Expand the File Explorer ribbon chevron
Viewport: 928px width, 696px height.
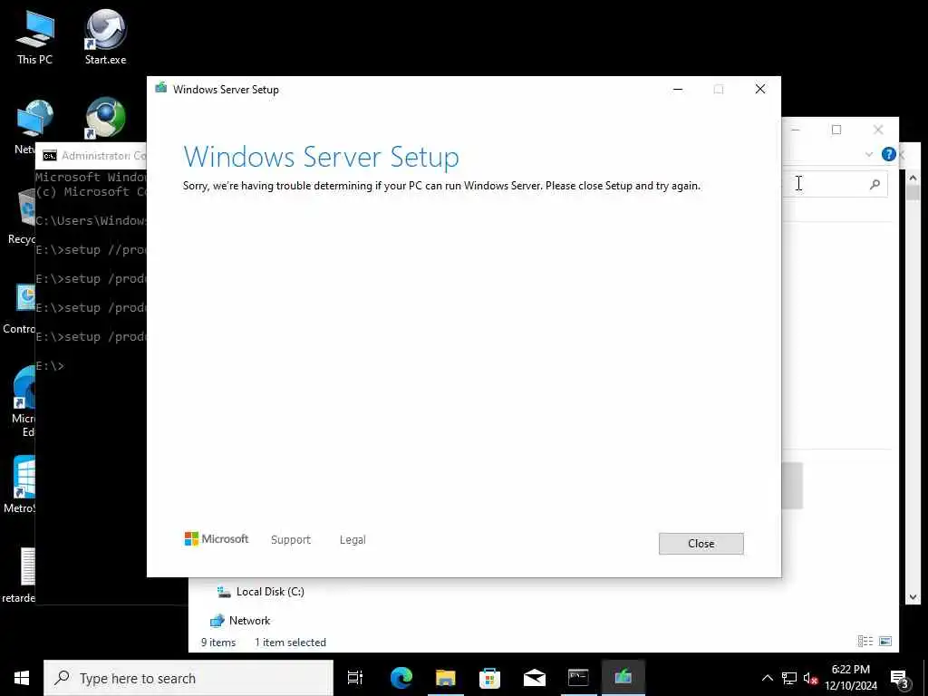click(x=869, y=154)
